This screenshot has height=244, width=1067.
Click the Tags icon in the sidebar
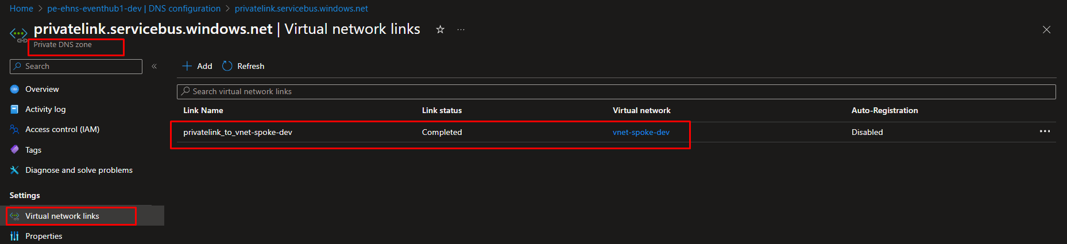point(15,150)
